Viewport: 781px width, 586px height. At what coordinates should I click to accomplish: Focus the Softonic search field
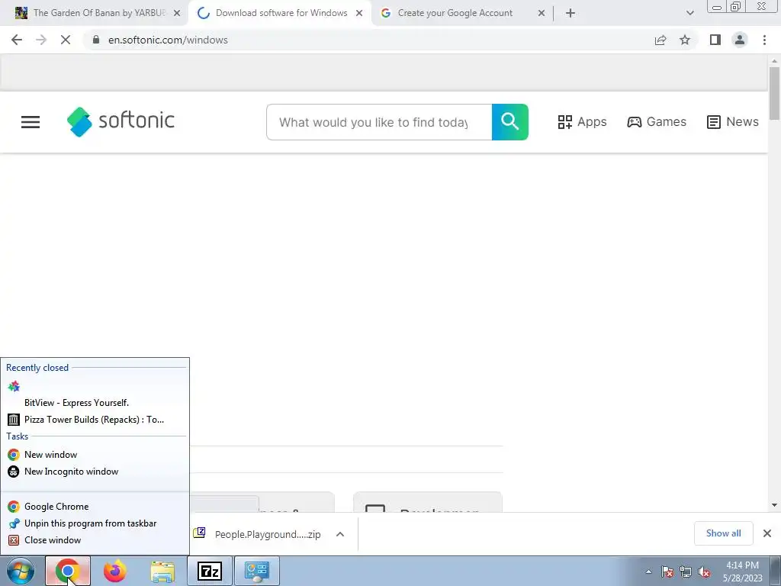(x=379, y=122)
